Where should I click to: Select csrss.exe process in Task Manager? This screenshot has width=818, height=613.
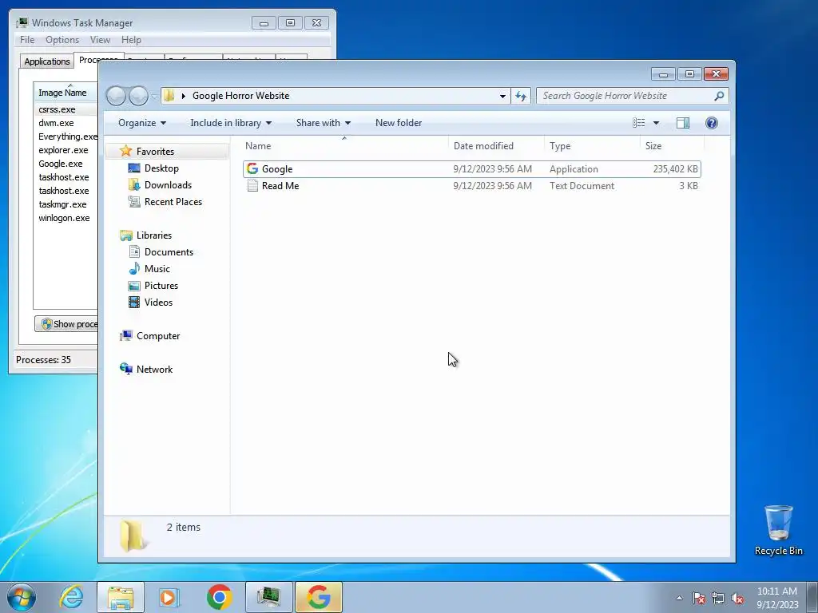tap(58, 109)
